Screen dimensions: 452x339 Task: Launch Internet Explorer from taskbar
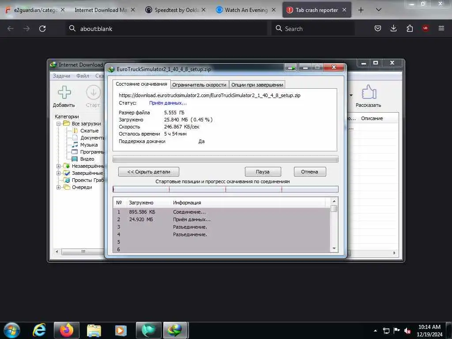[39, 330]
